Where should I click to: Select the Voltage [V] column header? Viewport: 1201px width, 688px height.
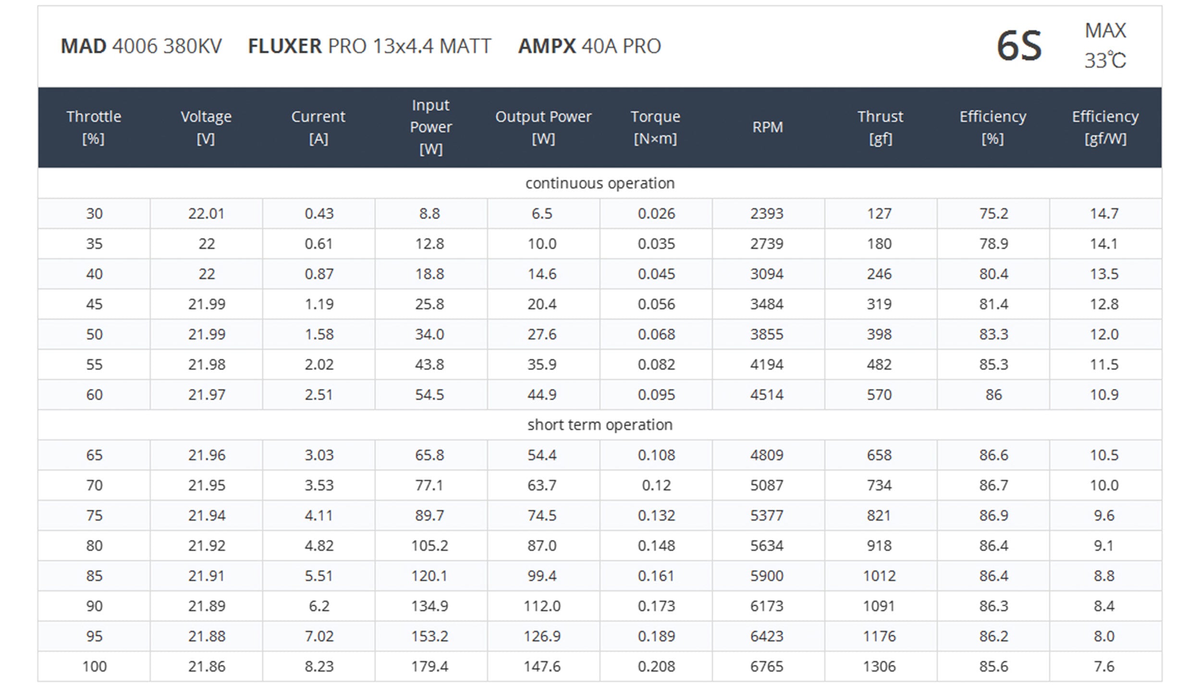[206, 127]
